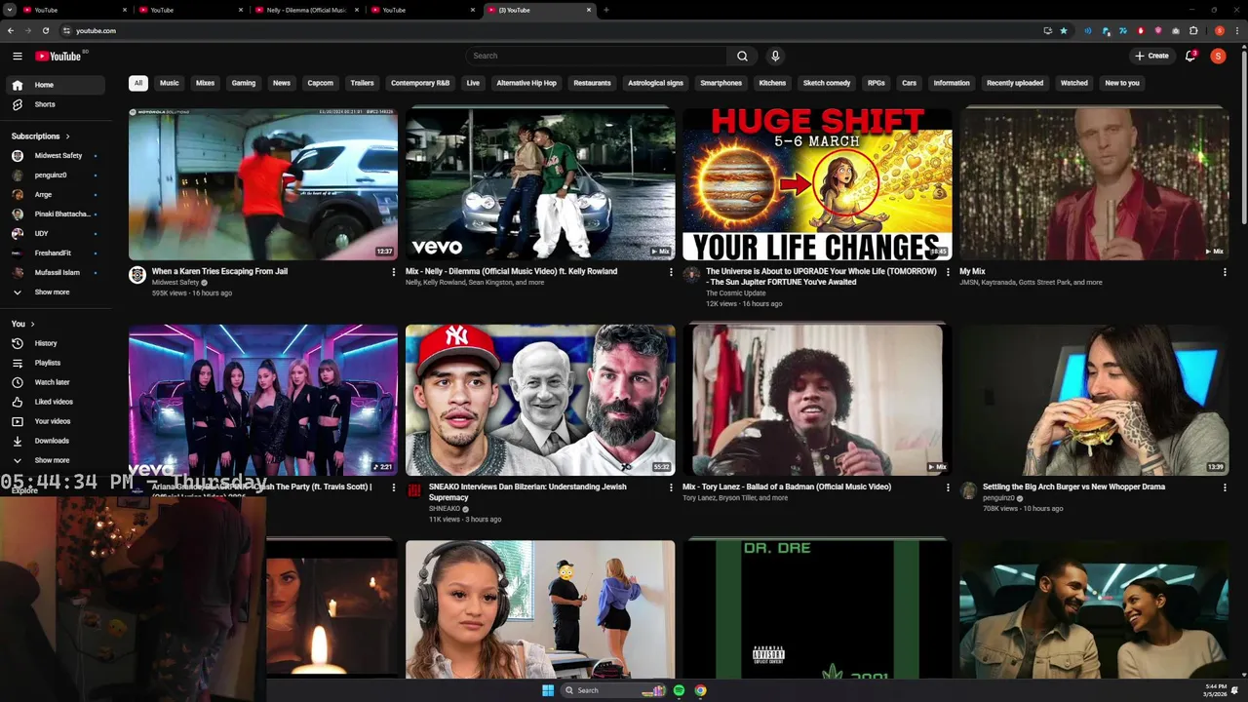Open 'When a Karen Tries Escaping From Jail' title
The height and width of the screenshot is (702, 1248).
(x=219, y=271)
